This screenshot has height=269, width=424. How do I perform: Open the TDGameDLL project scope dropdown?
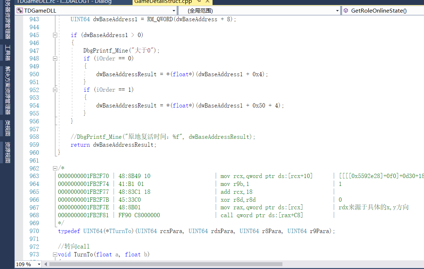tap(174, 10)
